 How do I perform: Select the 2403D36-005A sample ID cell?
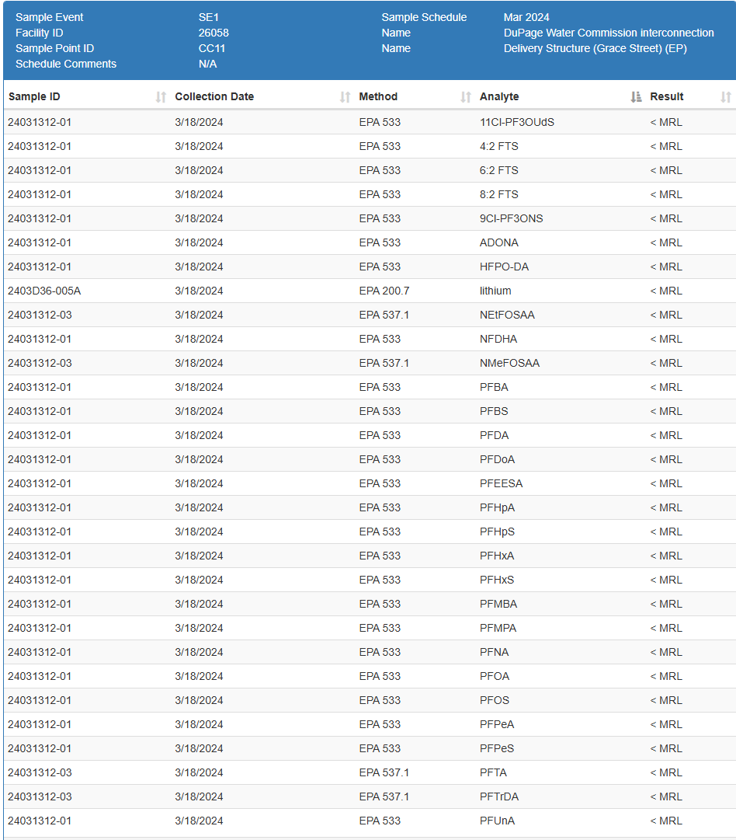tap(44, 291)
